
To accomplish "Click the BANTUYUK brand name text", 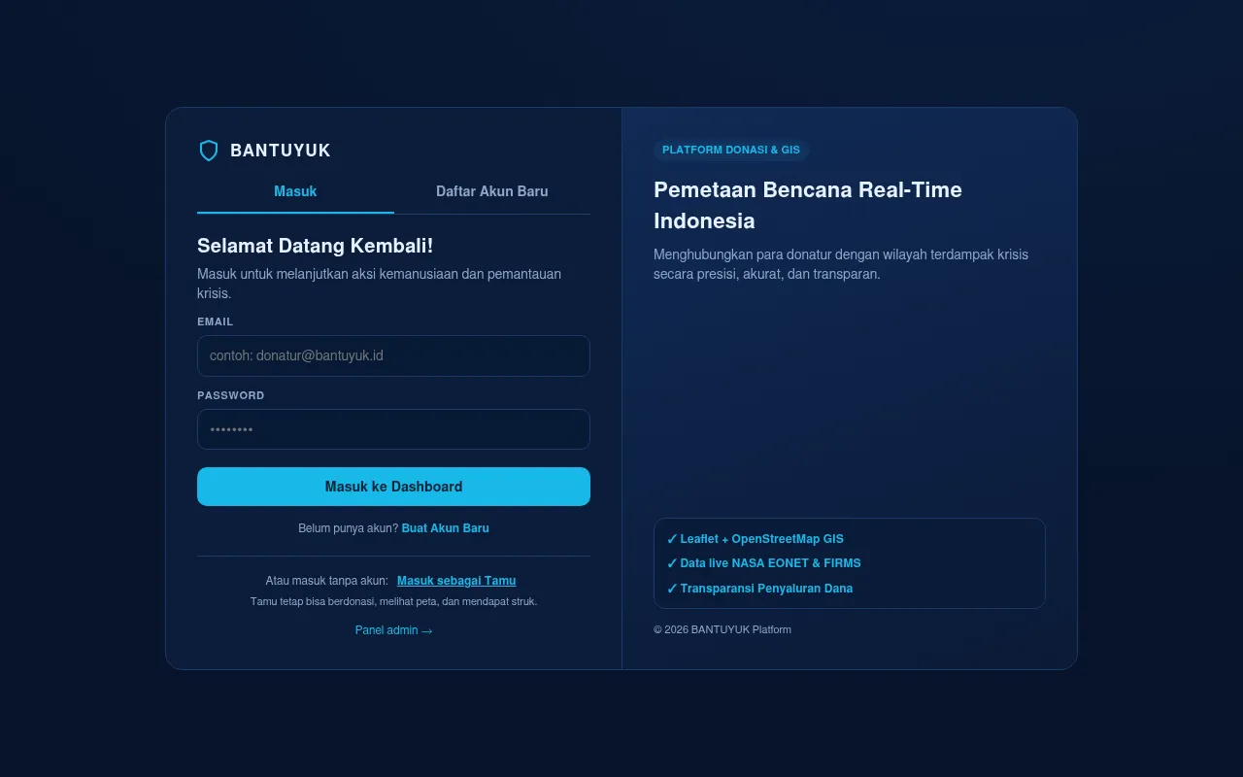I will pyautogui.click(x=281, y=151).
